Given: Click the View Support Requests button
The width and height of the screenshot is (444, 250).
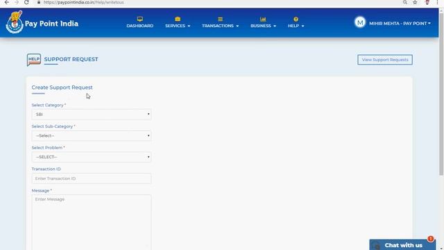Looking at the screenshot, I should point(385,60).
